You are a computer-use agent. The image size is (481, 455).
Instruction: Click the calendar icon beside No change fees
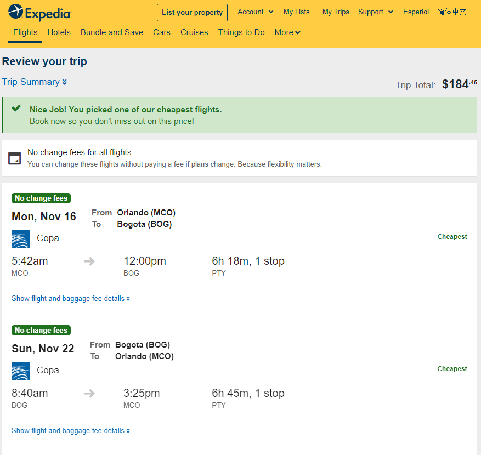point(14,158)
